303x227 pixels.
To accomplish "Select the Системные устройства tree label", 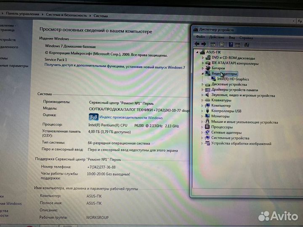I will 230,138.
